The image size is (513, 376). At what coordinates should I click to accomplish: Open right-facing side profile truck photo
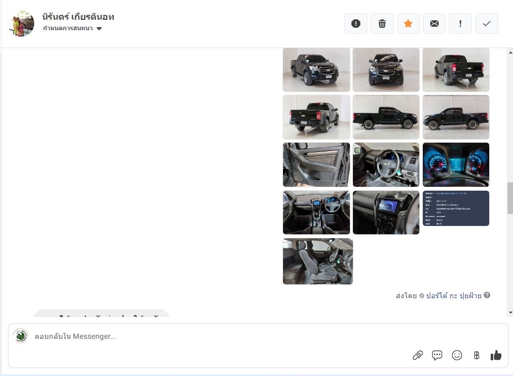coord(386,117)
